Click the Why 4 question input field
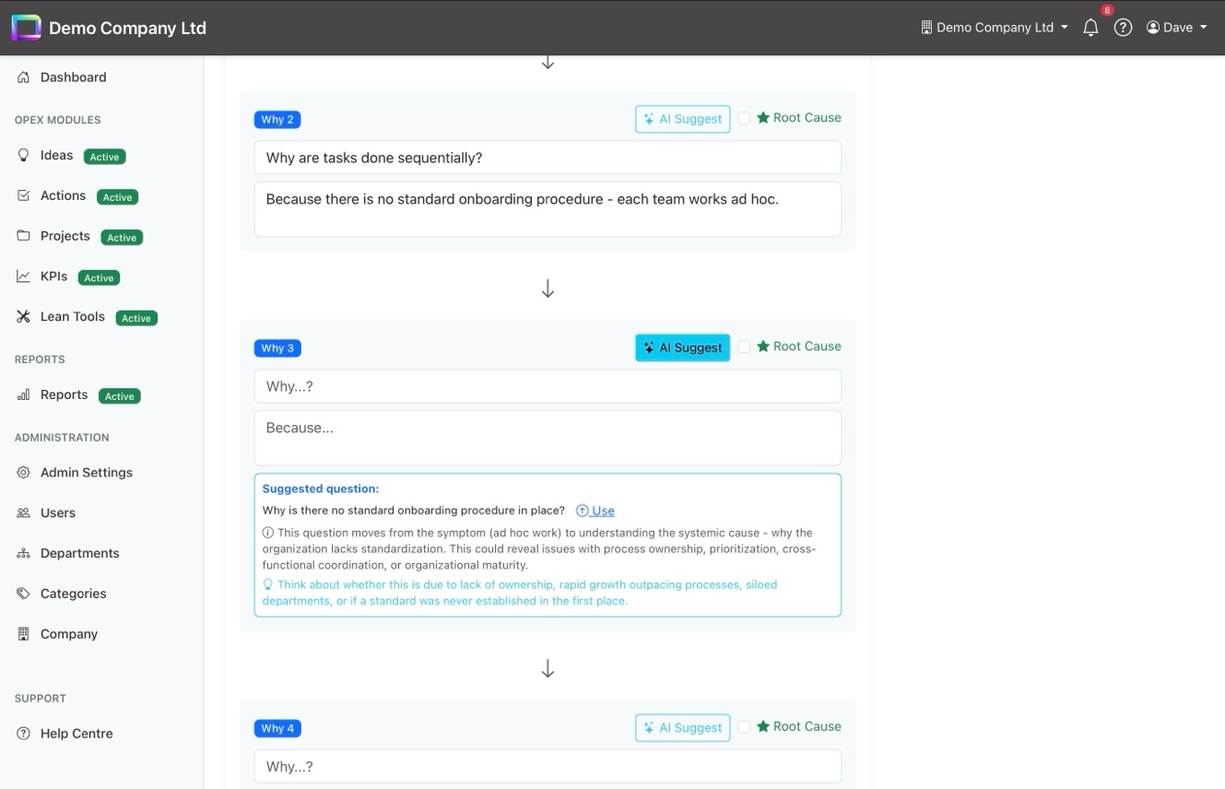Image resolution: width=1225 pixels, height=789 pixels. [x=548, y=766]
